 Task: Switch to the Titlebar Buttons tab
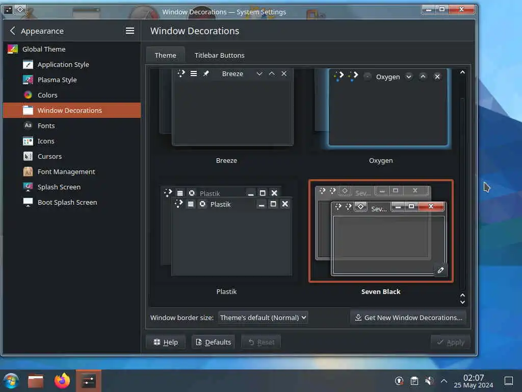tap(219, 55)
